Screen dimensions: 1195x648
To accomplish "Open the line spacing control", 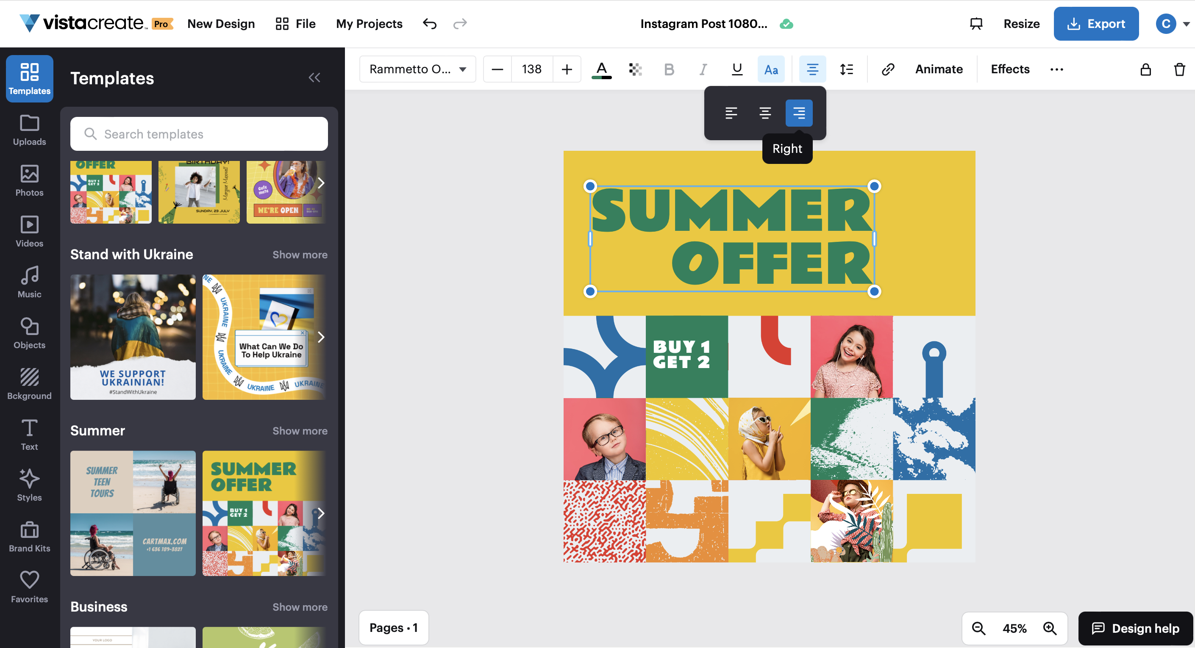I will point(846,69).
